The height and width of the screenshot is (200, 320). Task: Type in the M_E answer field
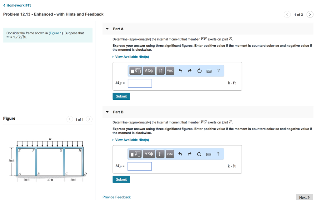click(140, 83)
